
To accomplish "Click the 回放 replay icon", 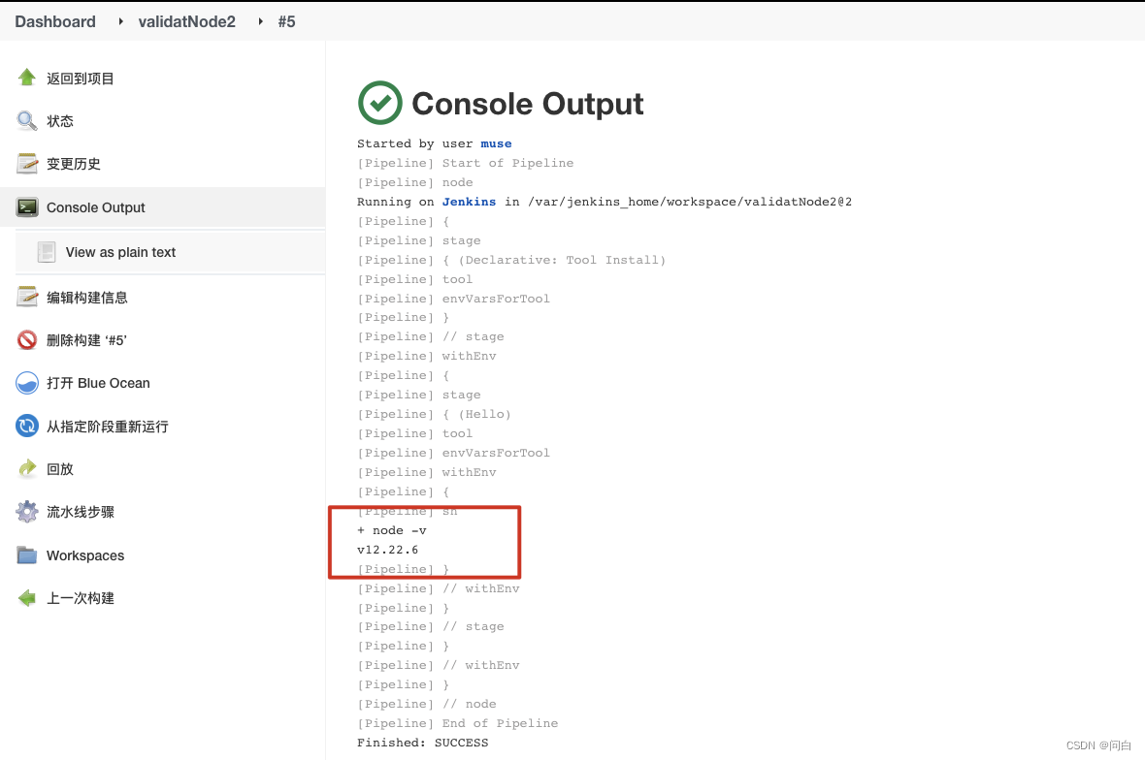I will (26, 468).
